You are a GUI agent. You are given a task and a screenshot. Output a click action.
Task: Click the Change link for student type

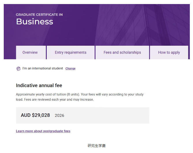(x=70, y=69)
